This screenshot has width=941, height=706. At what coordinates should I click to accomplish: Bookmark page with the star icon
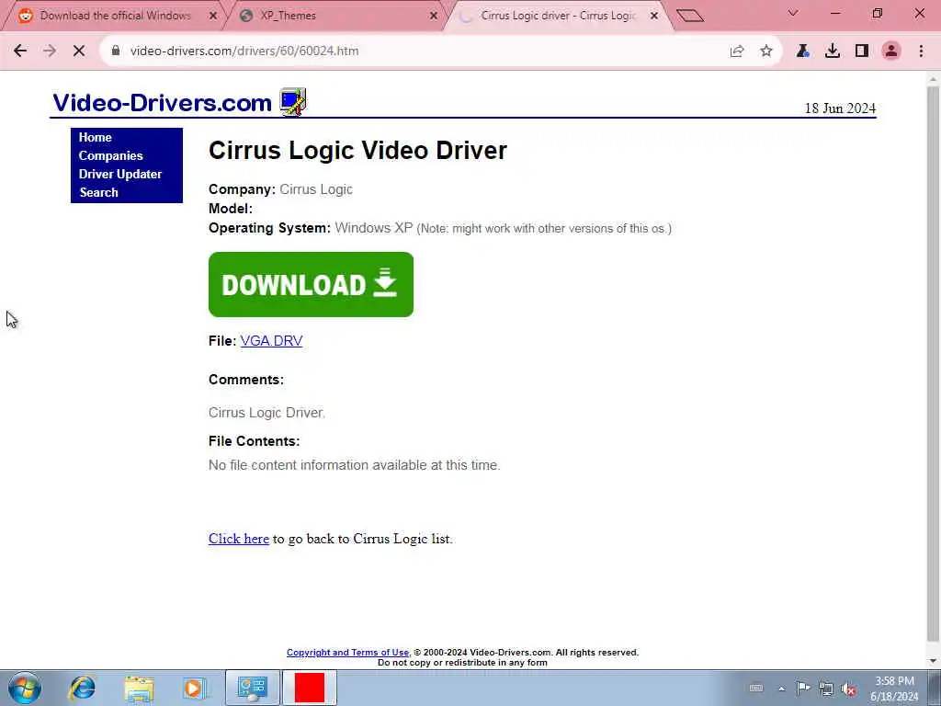coord(766,51)
